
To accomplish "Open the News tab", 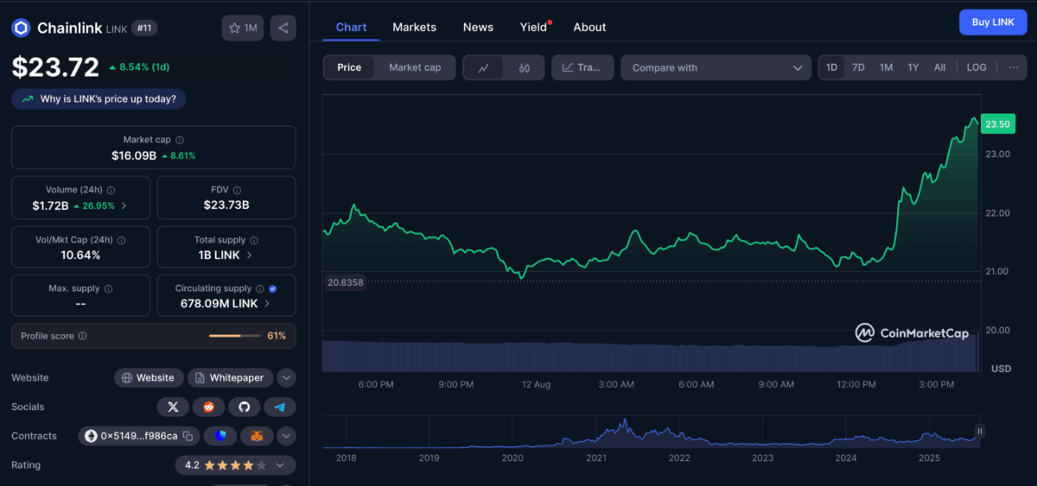I will [x=478, y=27].
